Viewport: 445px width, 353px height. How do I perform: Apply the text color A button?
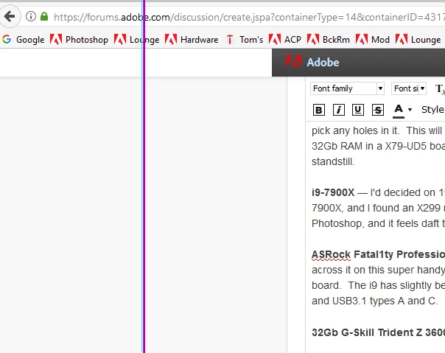pos(399,111)
